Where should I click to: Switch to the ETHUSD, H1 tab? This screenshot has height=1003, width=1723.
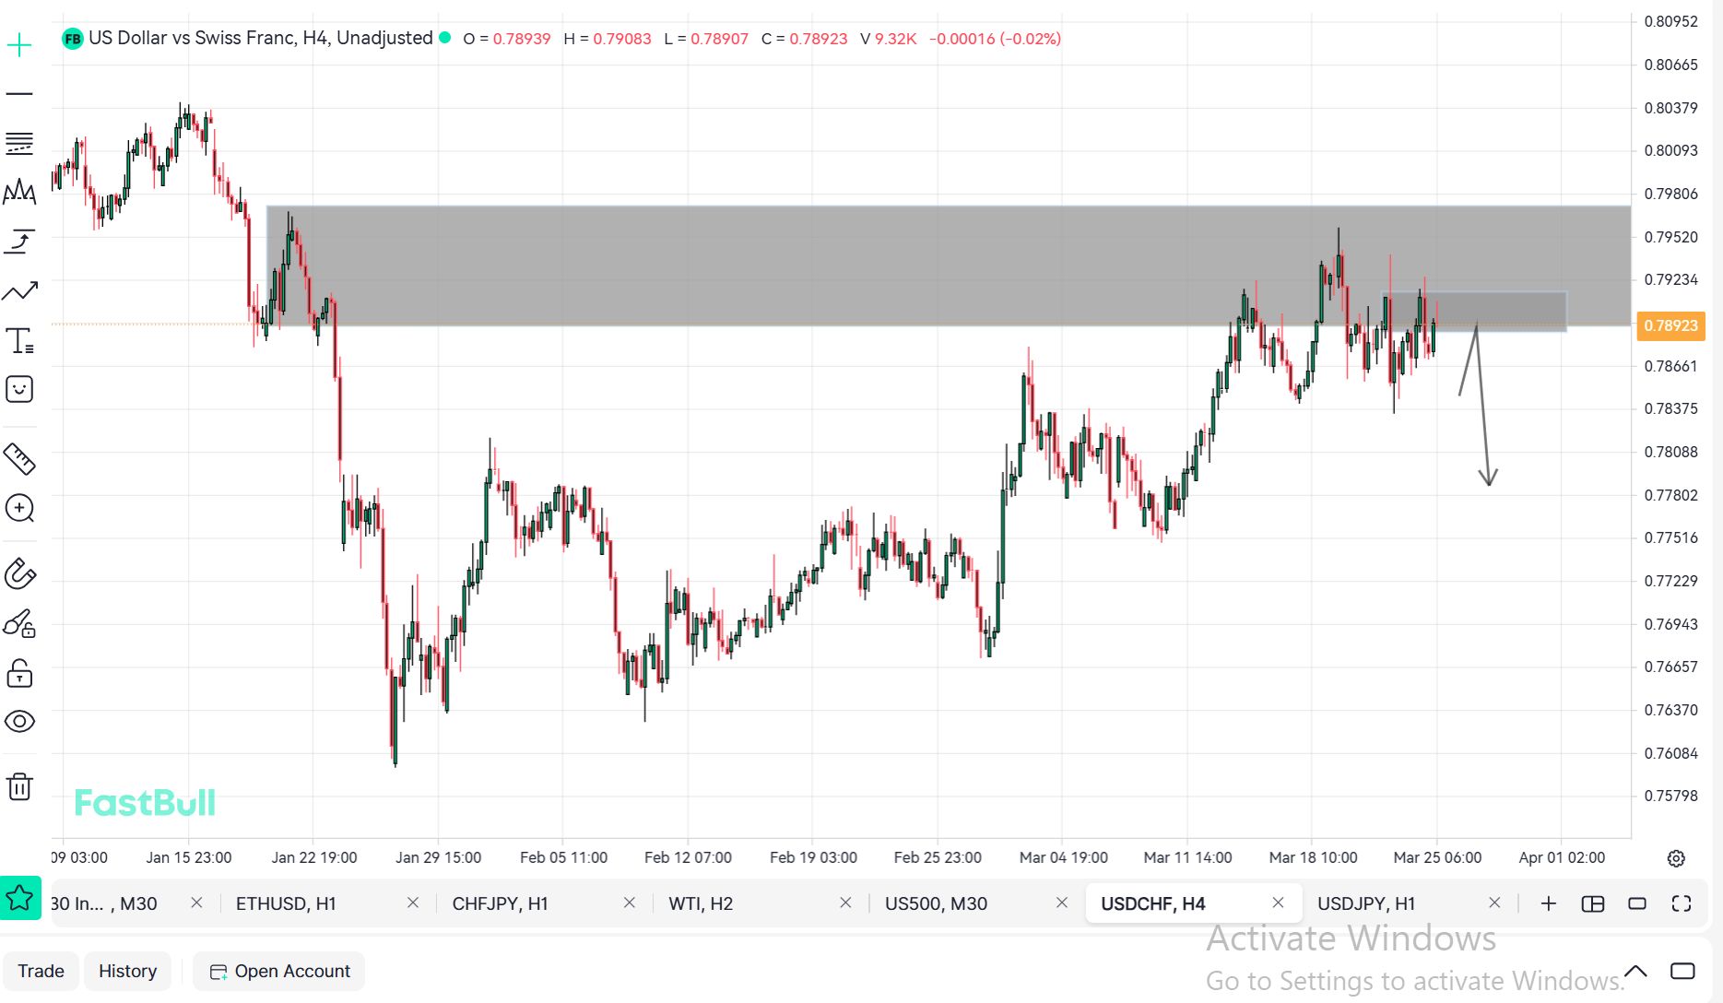[286, 903]
